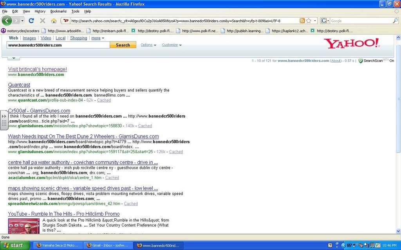Open Cached link for spreadsheetwizards result
This screenshot has height=250, width=401.
(131, 204)
